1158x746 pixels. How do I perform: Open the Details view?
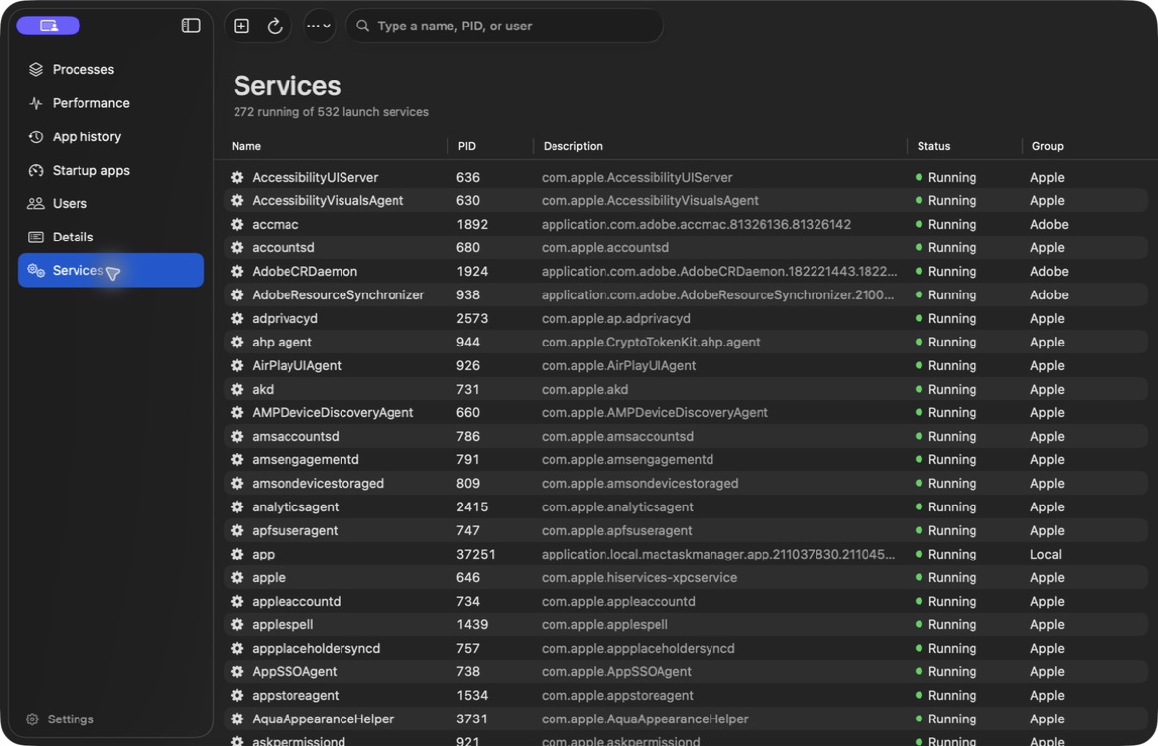click(73, 238)
